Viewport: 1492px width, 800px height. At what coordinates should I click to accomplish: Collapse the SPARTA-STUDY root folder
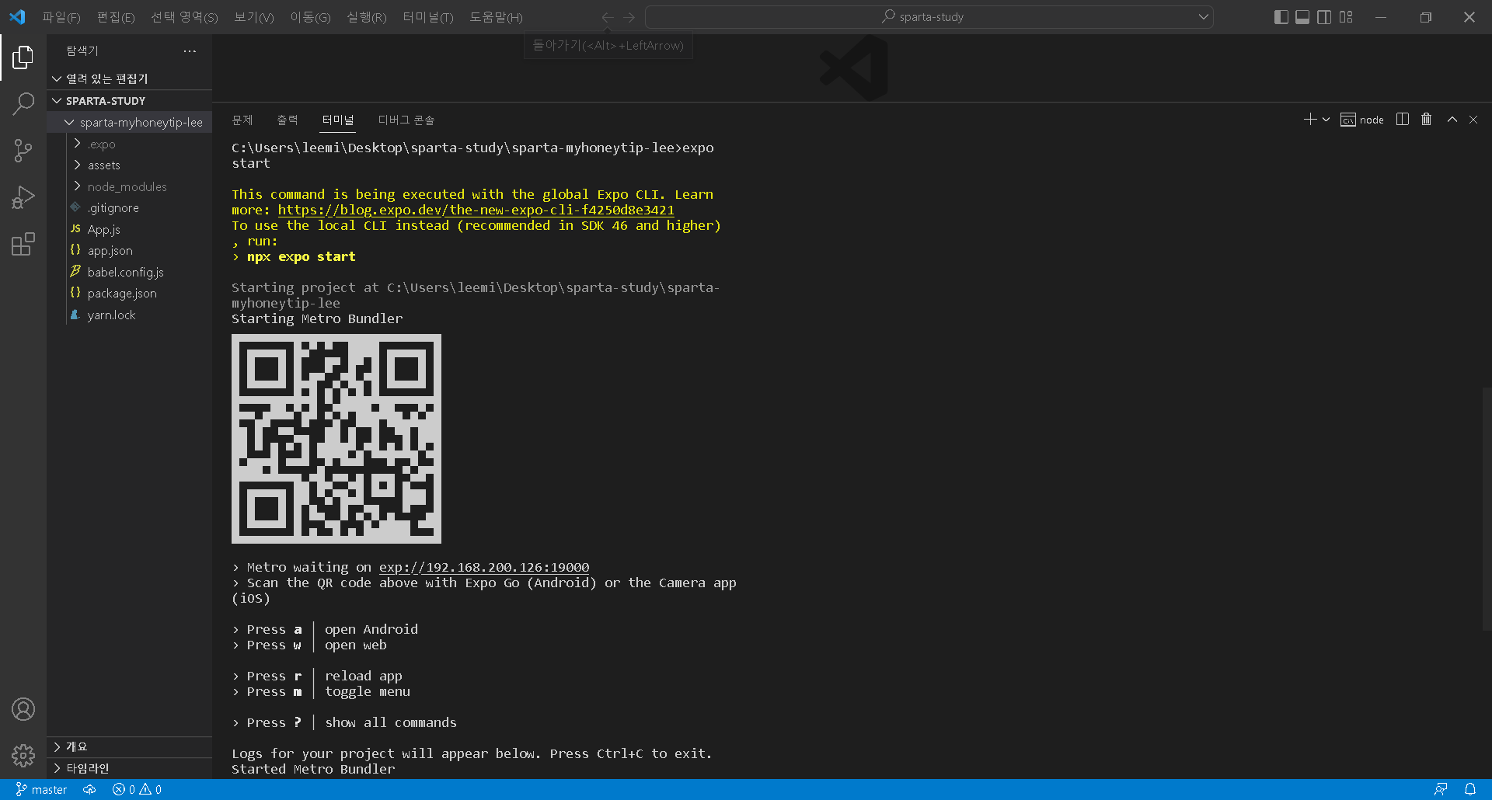[129, 101]
